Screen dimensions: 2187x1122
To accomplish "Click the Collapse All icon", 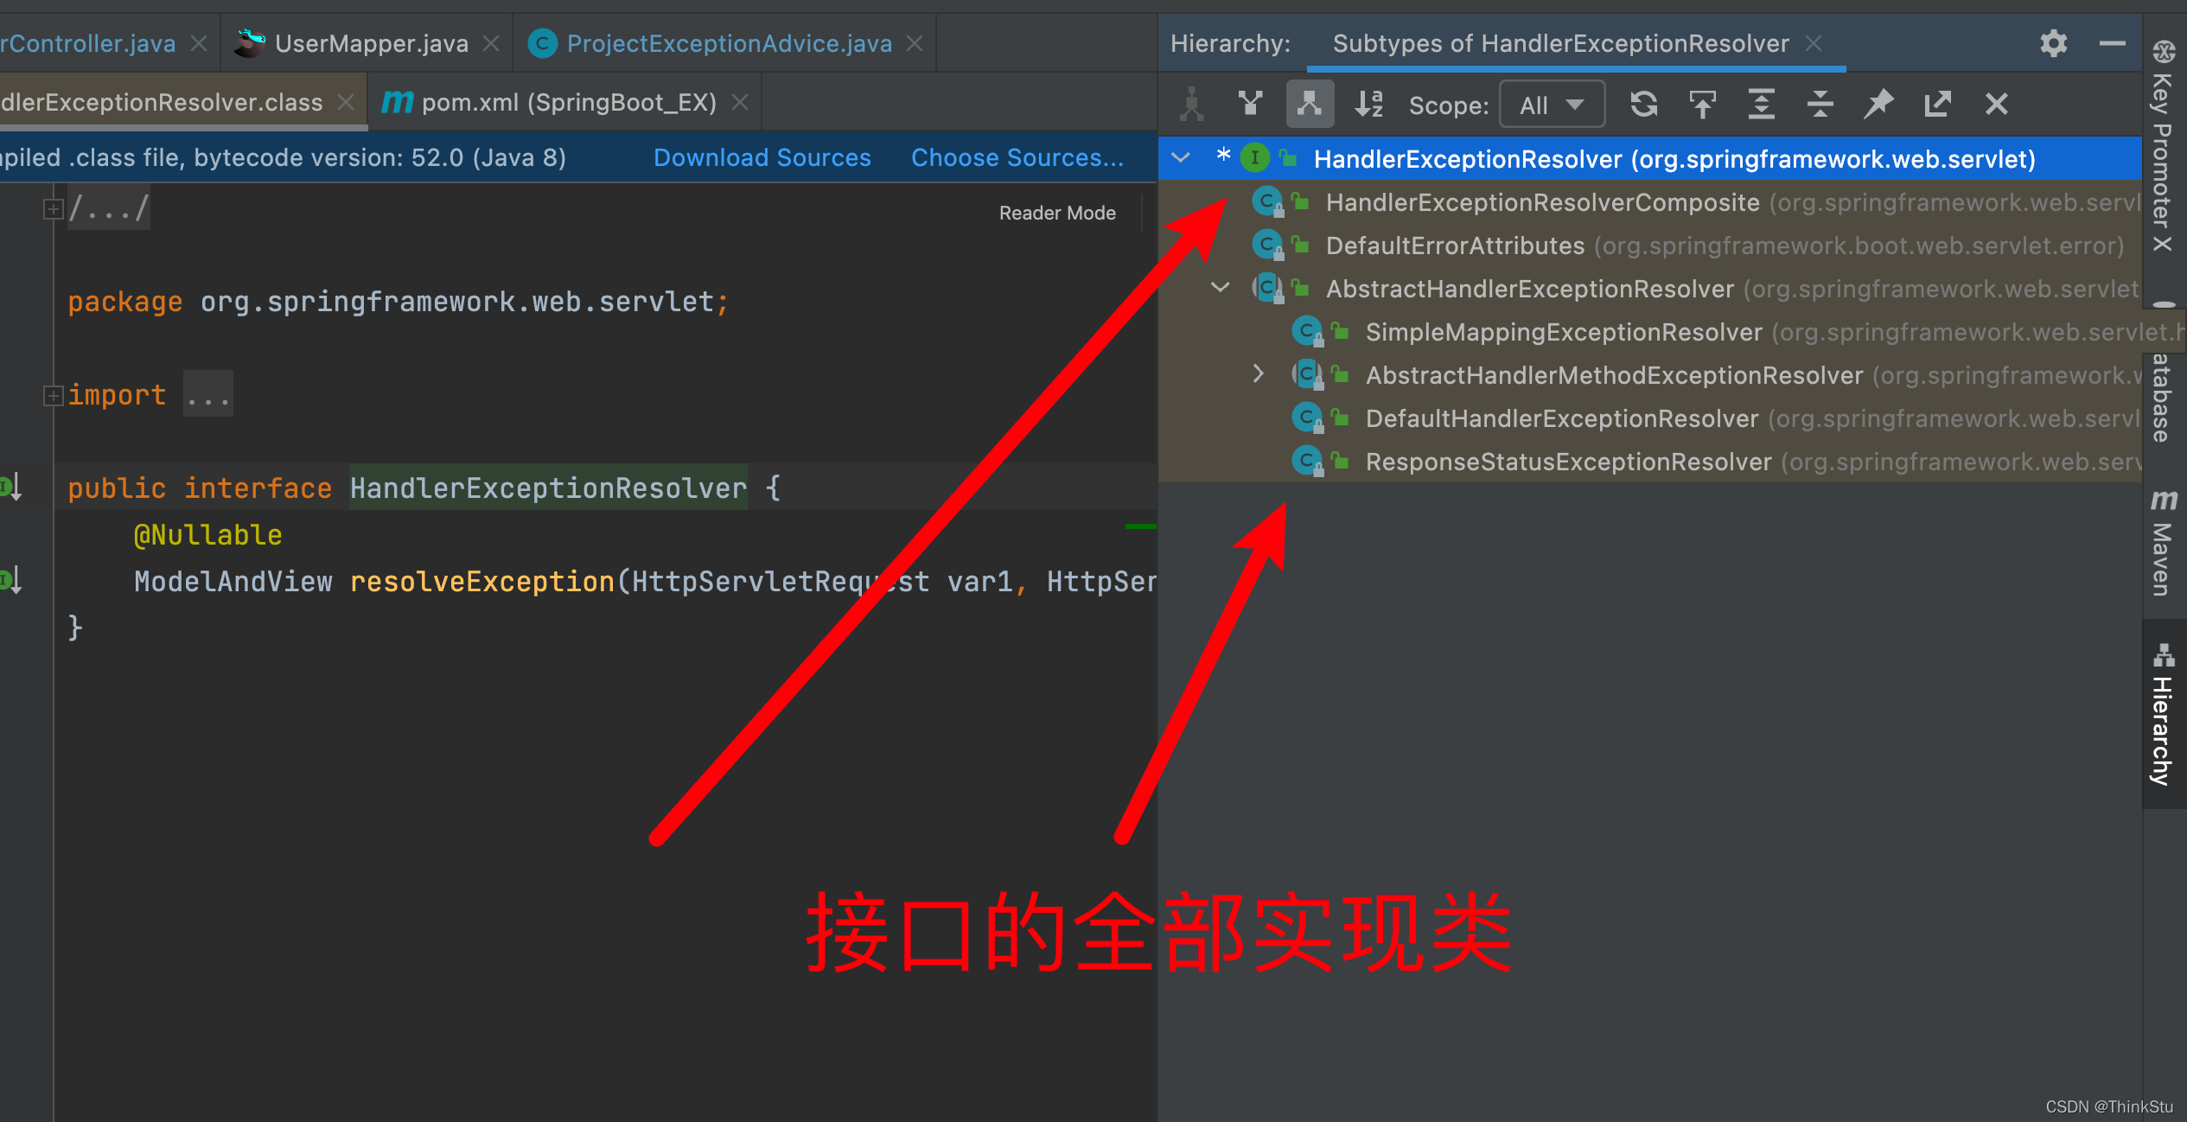I will coord(1820,105).
